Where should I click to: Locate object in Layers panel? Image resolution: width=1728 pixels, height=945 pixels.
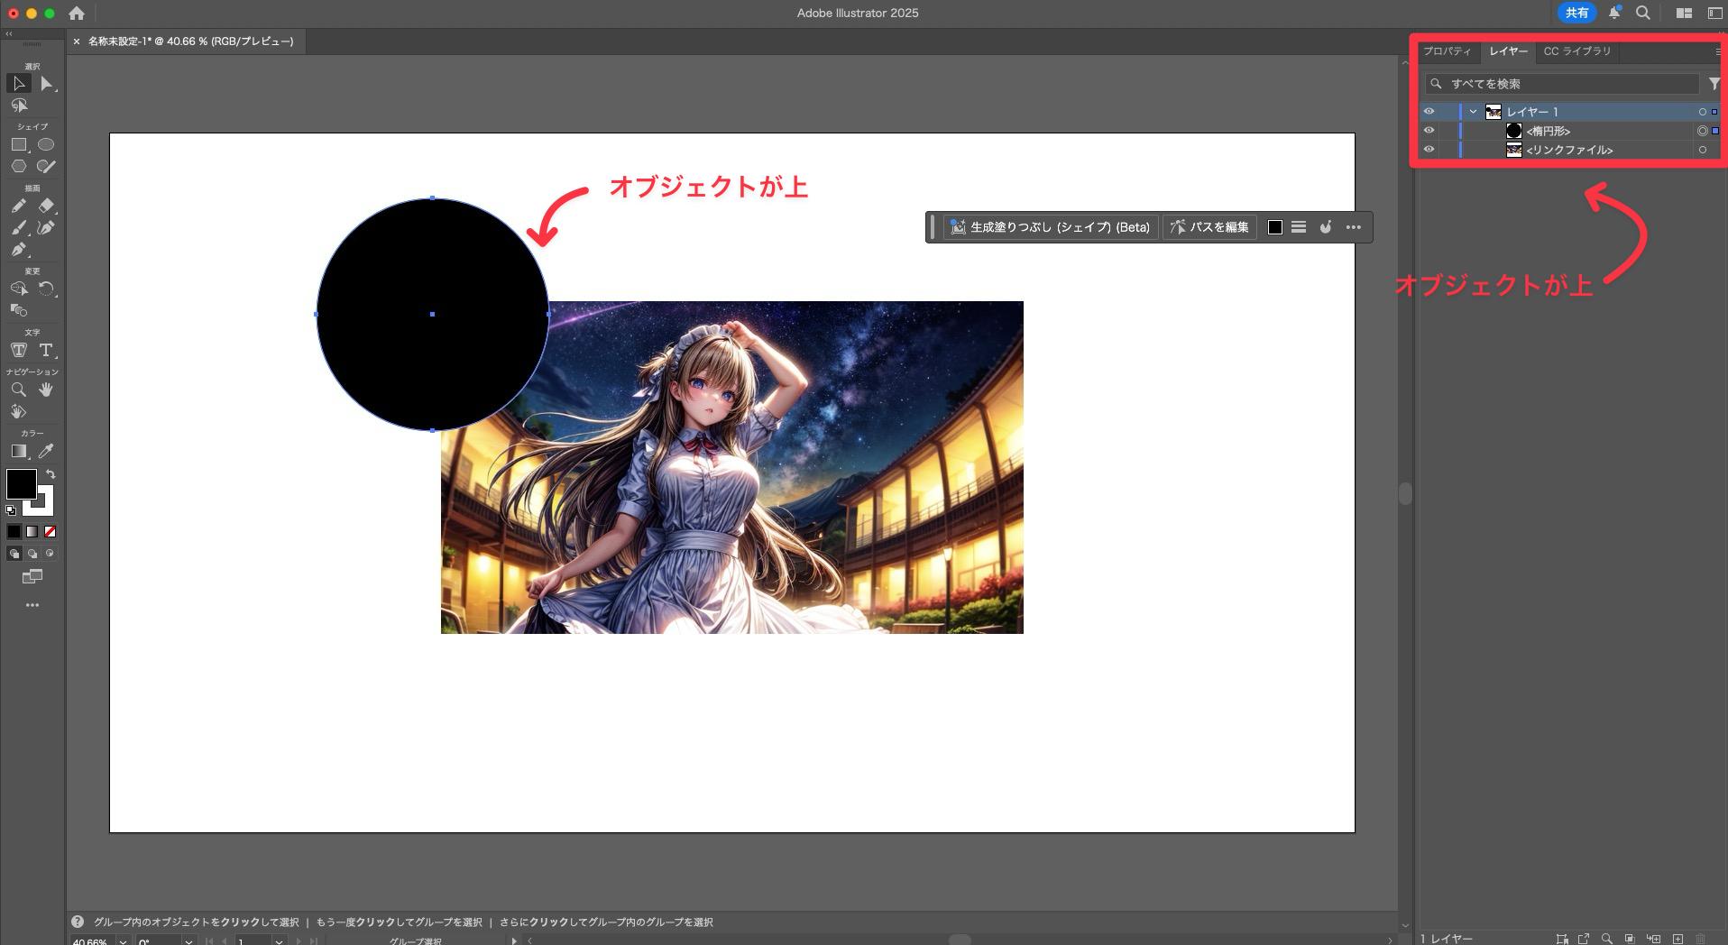point(1606,939)
